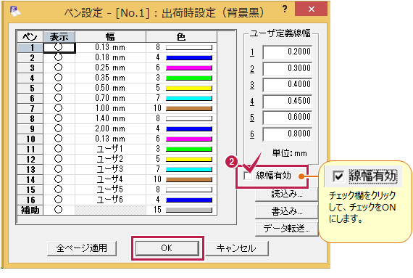Click the 表示 column header

tap(59, 37)
